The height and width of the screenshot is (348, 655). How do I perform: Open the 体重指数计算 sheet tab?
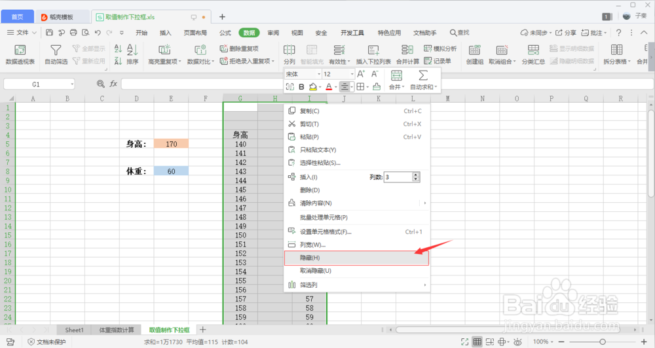(117, 330)
